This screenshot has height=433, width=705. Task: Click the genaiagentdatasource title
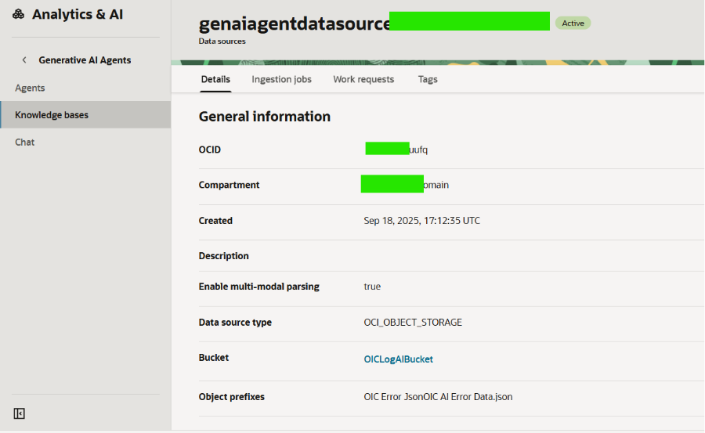pos(295,23)
